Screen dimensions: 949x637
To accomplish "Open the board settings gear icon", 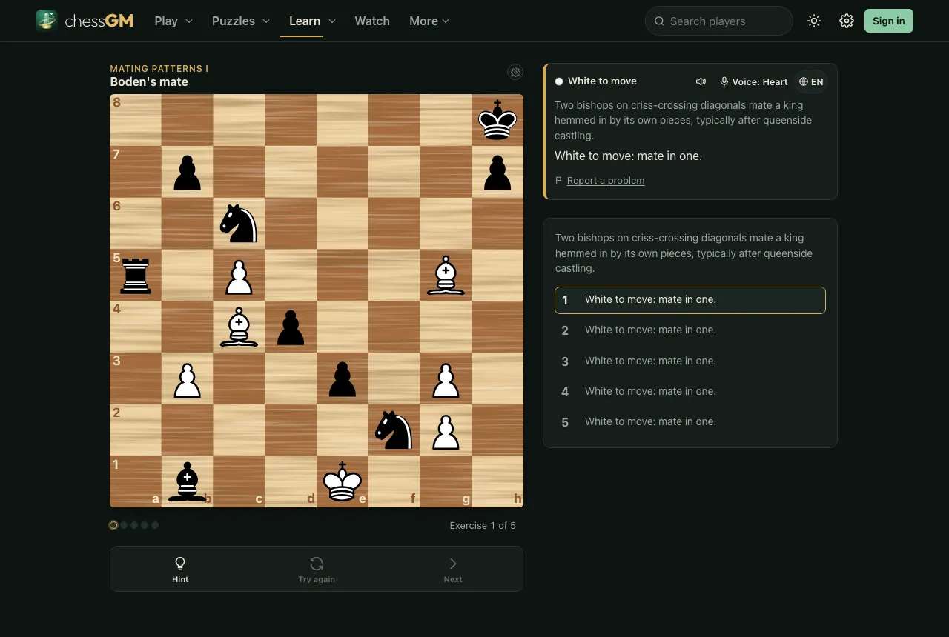I will pos(515,72).
